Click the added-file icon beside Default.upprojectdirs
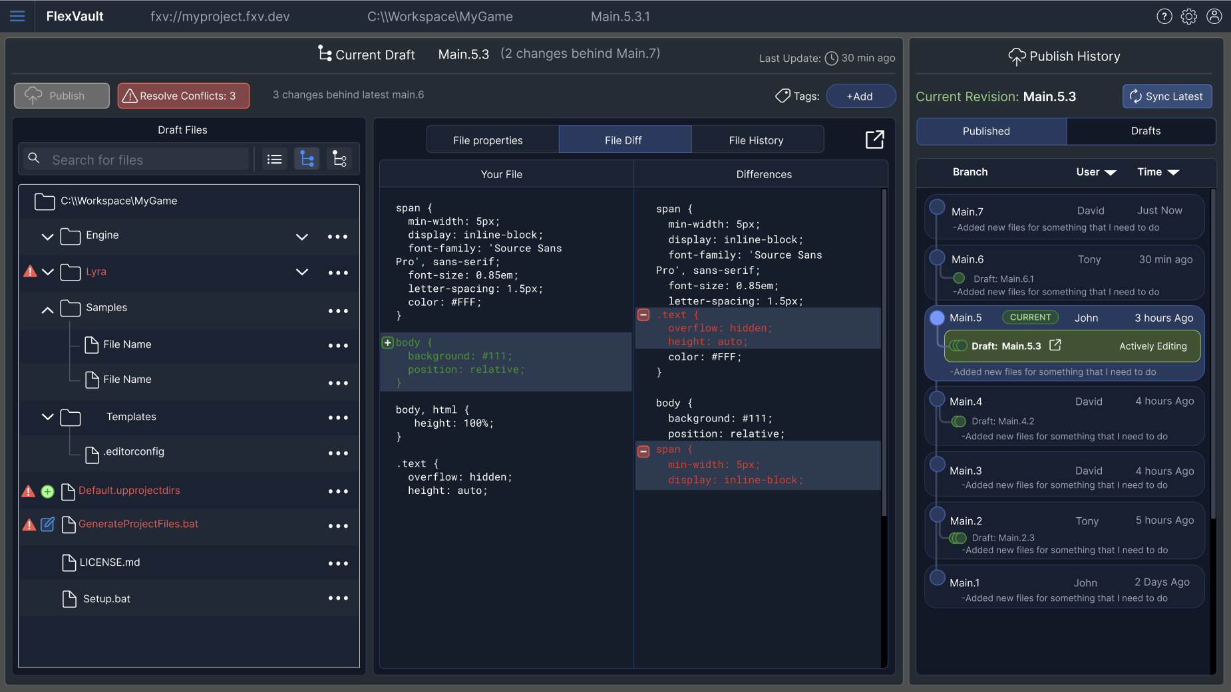 click(x=47, y=492)
